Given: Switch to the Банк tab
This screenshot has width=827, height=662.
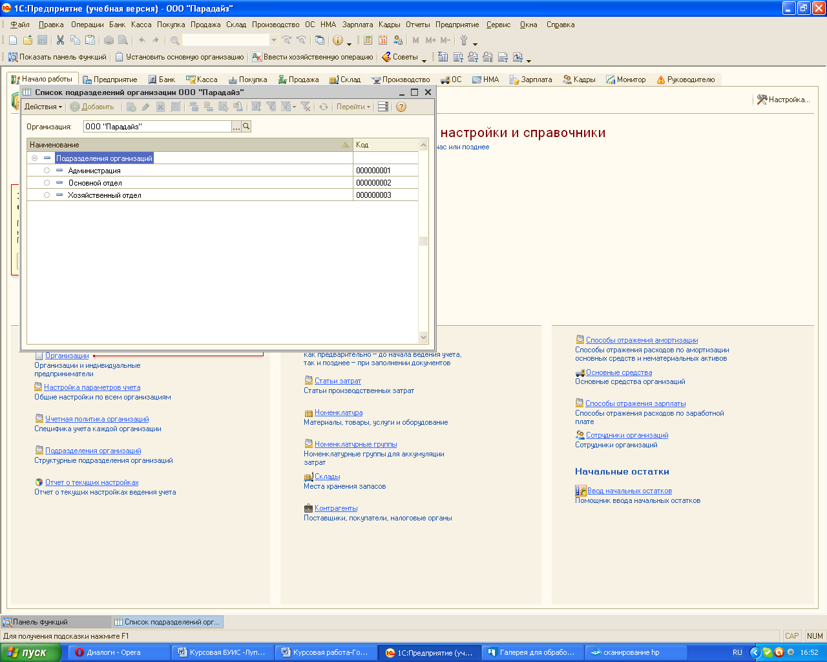Looking at the screenshot, I should [x=162, y=80].
